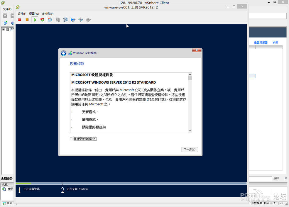Check the 我接受授權條款 checkbox
The width and height of the screenshot is (289, 207).
[x=71, y=139]
